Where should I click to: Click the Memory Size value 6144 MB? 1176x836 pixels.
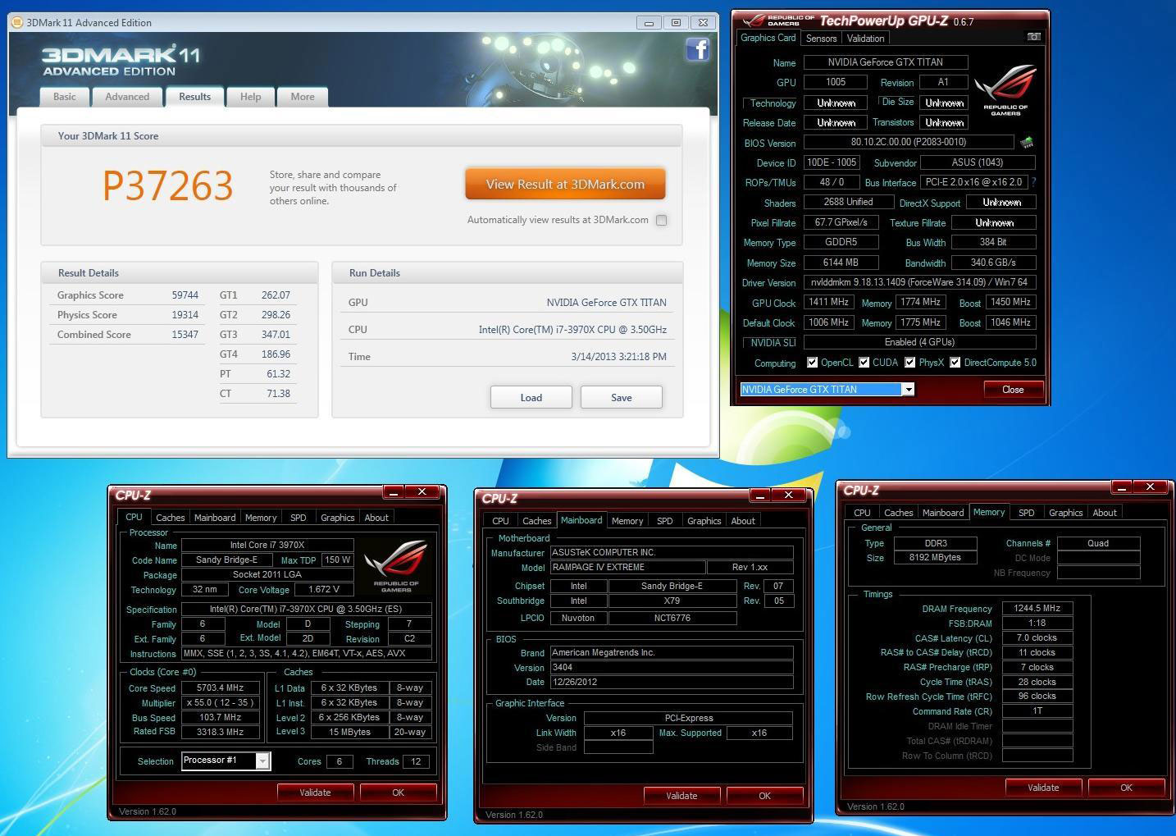[841, 263]
